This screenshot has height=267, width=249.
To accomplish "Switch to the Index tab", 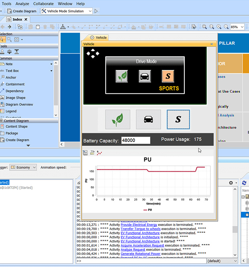I will (17, 19).
